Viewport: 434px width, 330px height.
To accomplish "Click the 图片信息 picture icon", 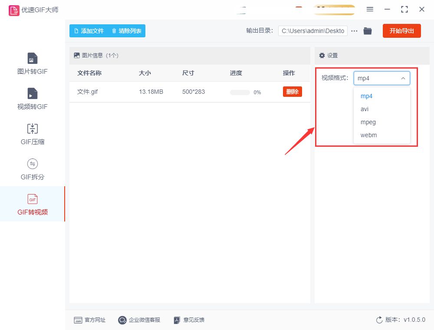I will [x=77, y=56].
